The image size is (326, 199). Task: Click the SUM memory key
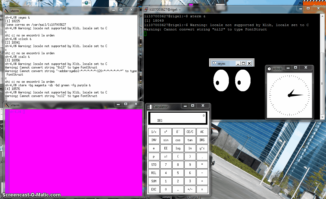tap(154, 181)
